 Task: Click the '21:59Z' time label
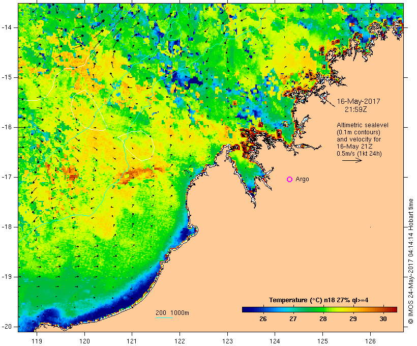click(x=356, y=109)
